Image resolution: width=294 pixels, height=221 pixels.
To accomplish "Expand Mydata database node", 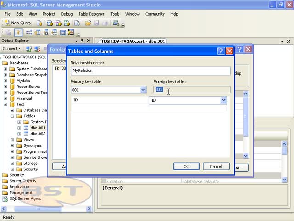I will click(5, 81).
